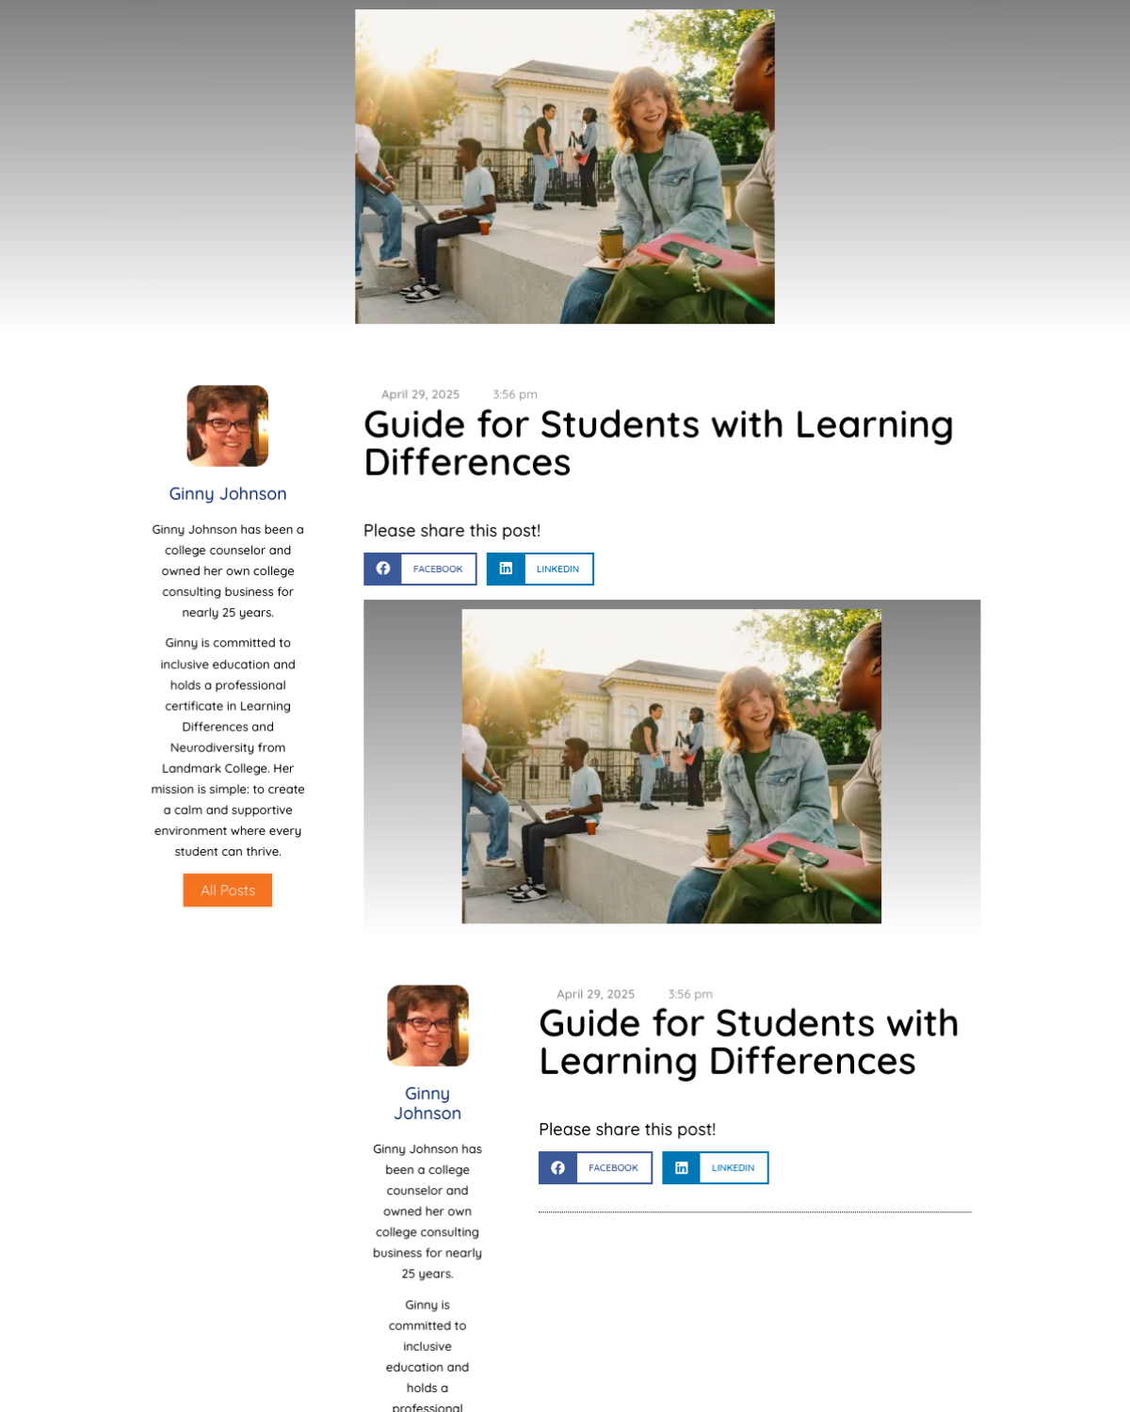Open top header campus students photo
The height and width of the screenshot is (1412, 1130).
(x=565, y=167)
